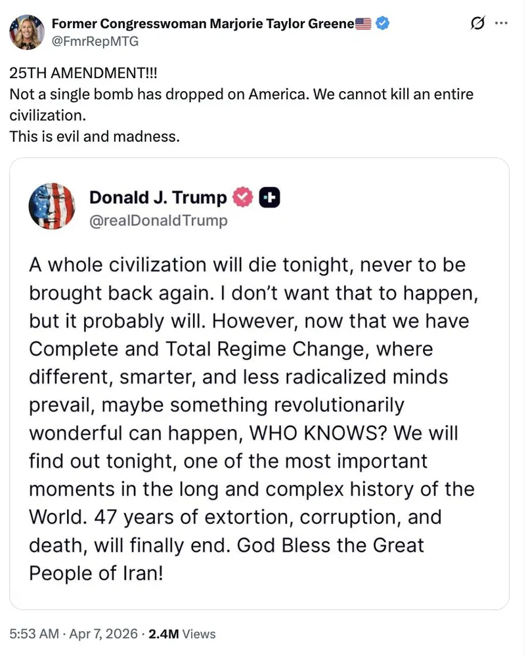Image resolution: width=526 pixels, height=656 pixels.
Task: Open the Grok icon beside the More menu
Action: pos(478,24)
